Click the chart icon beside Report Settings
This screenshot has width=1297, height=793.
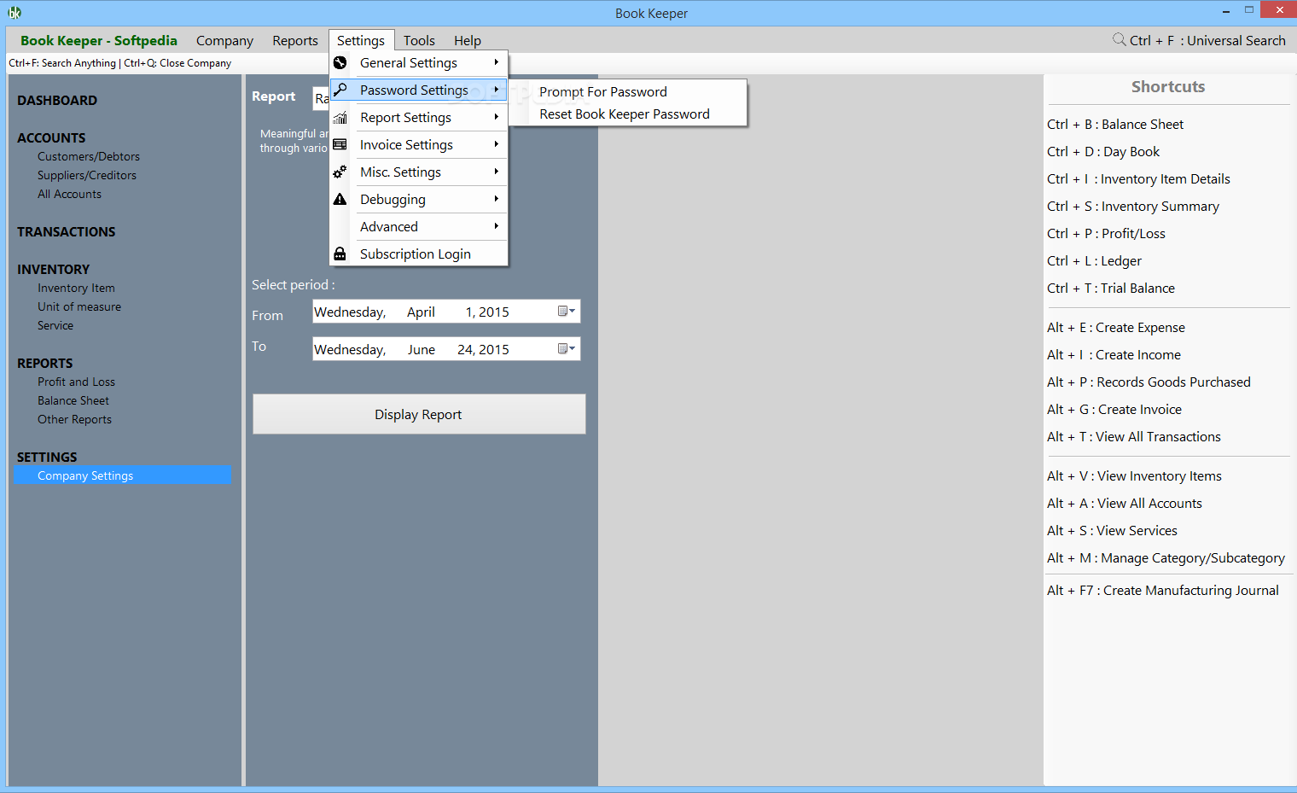340,117
